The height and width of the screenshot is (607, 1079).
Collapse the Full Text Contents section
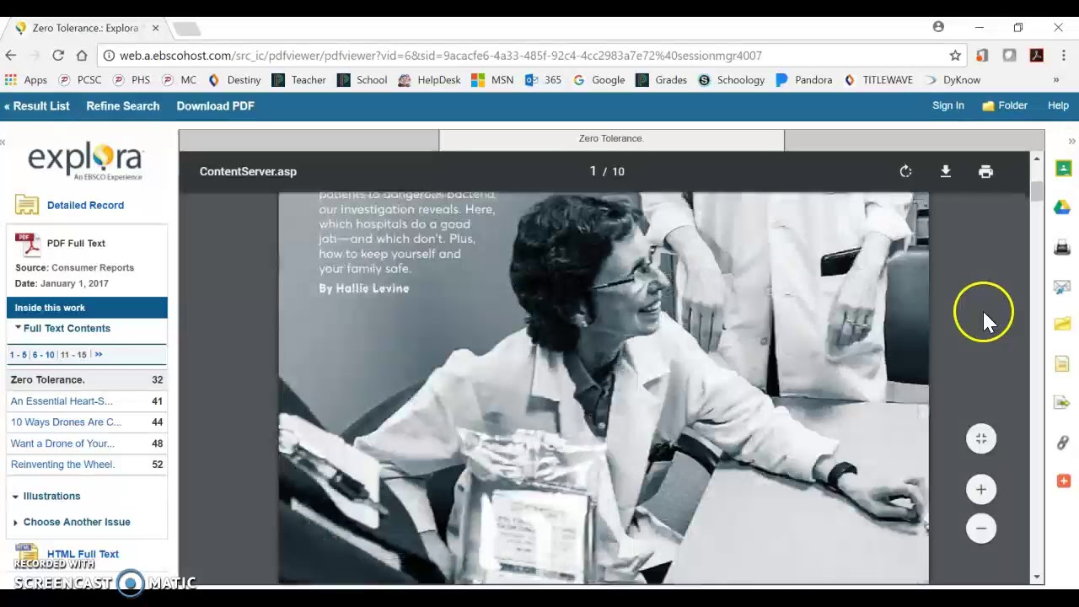click(18, 328)
